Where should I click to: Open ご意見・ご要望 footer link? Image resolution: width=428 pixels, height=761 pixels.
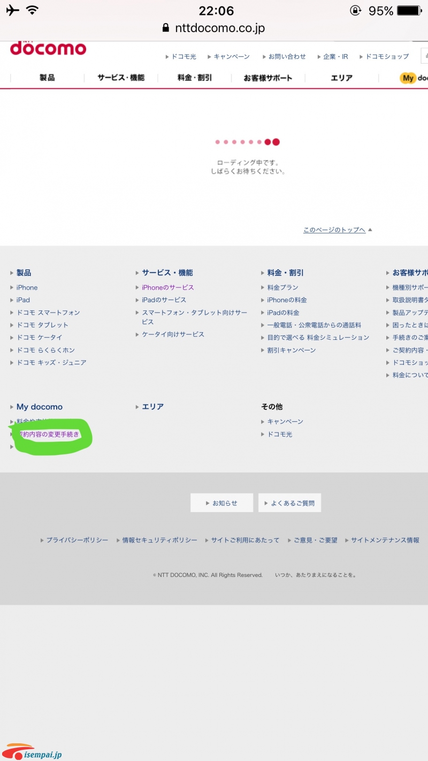pyautogui.click(x=315, y=541)
